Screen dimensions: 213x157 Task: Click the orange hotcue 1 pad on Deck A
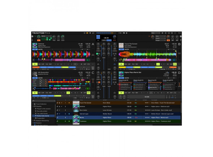pyautogui.click(x=36, y=67)
